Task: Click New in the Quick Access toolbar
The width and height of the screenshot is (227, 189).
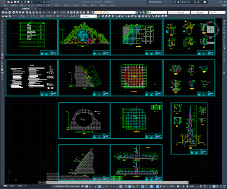Action: click(8, 2)
